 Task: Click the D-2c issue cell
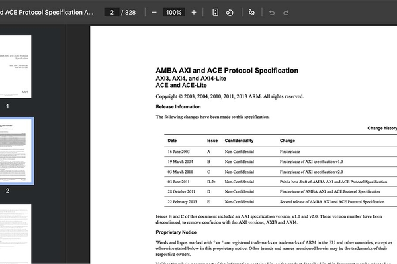pos(212,181)
